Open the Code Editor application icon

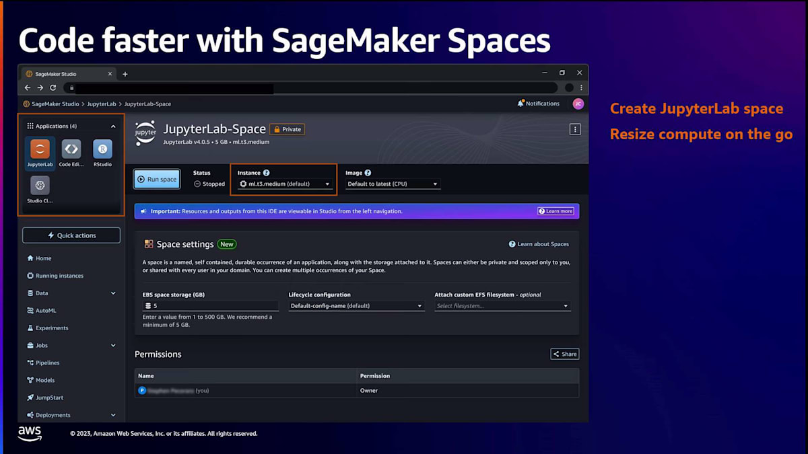coord(71,153)
